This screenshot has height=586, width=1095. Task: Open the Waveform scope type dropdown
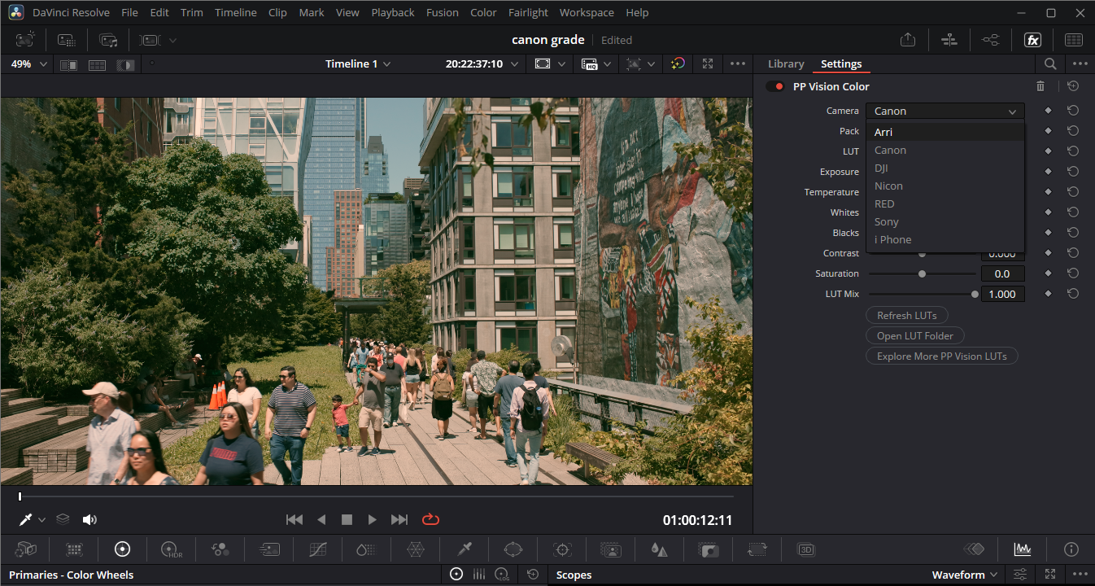[965, 575]
